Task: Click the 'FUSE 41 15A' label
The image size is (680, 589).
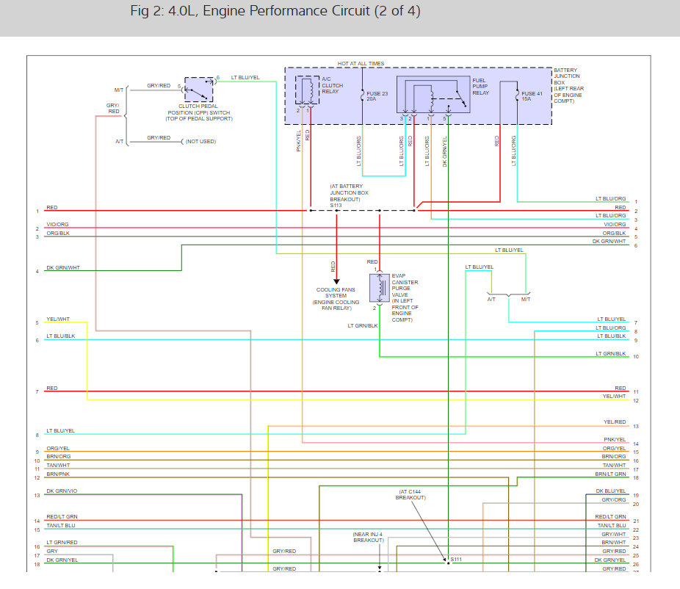Action: coord(532,96)
